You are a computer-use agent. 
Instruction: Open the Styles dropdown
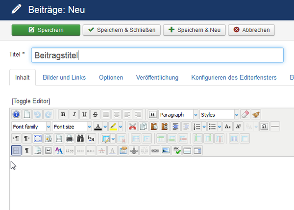click(x=219, y=115)
